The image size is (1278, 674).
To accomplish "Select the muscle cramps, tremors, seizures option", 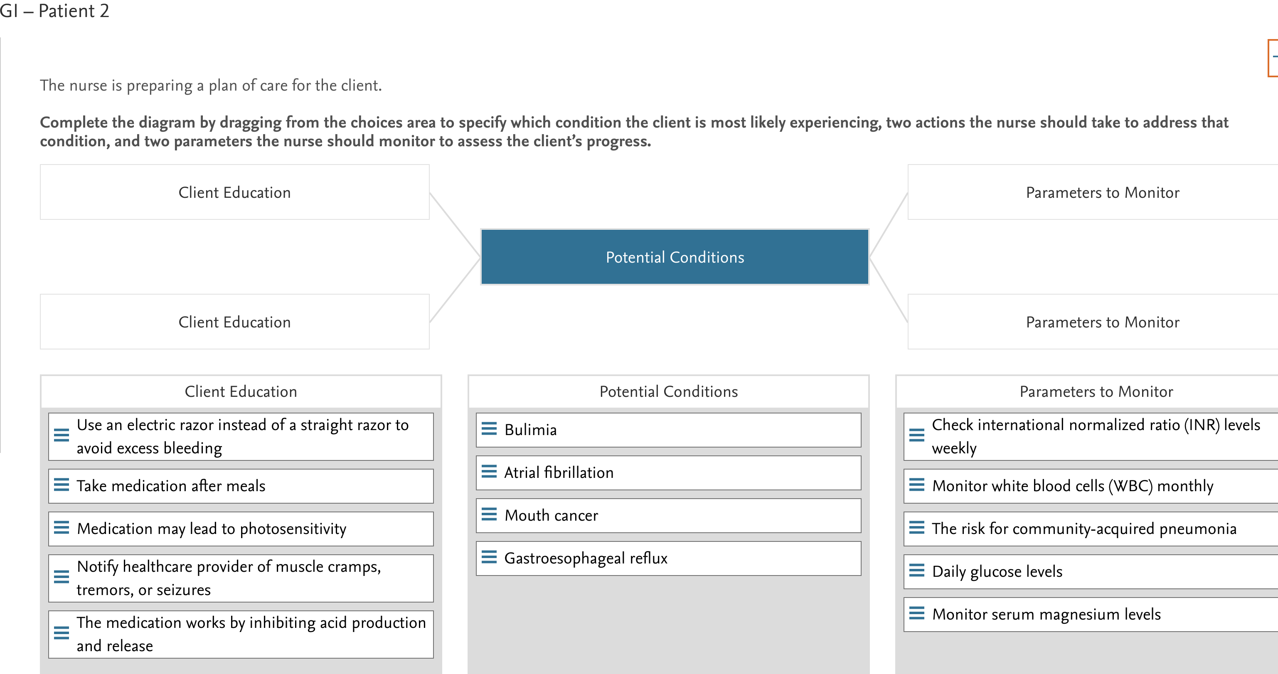I will click(241, 578).
